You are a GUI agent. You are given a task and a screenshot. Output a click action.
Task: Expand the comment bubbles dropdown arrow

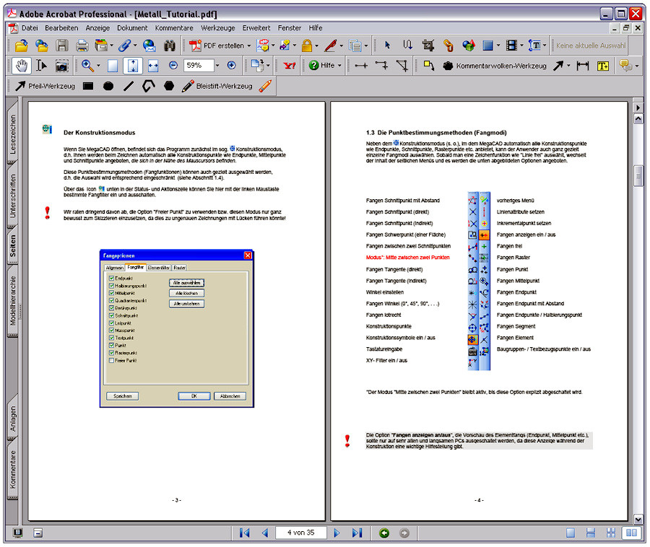coord(637,66)
